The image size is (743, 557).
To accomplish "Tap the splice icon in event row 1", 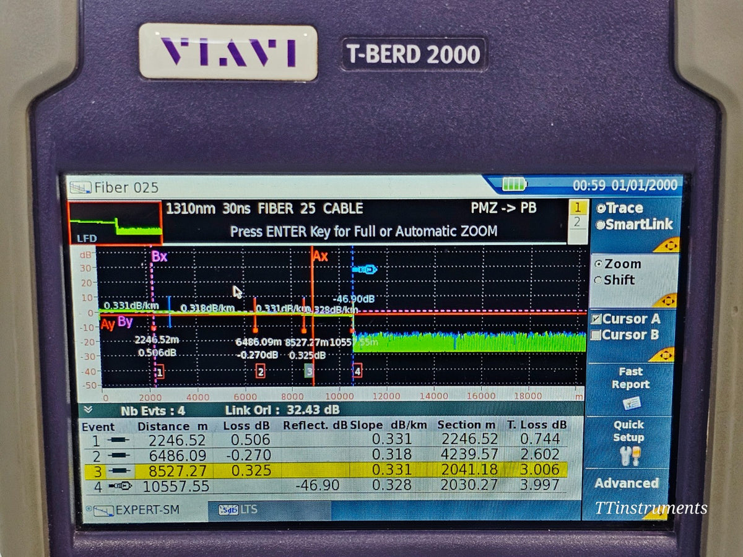I will tap(117, 440).
